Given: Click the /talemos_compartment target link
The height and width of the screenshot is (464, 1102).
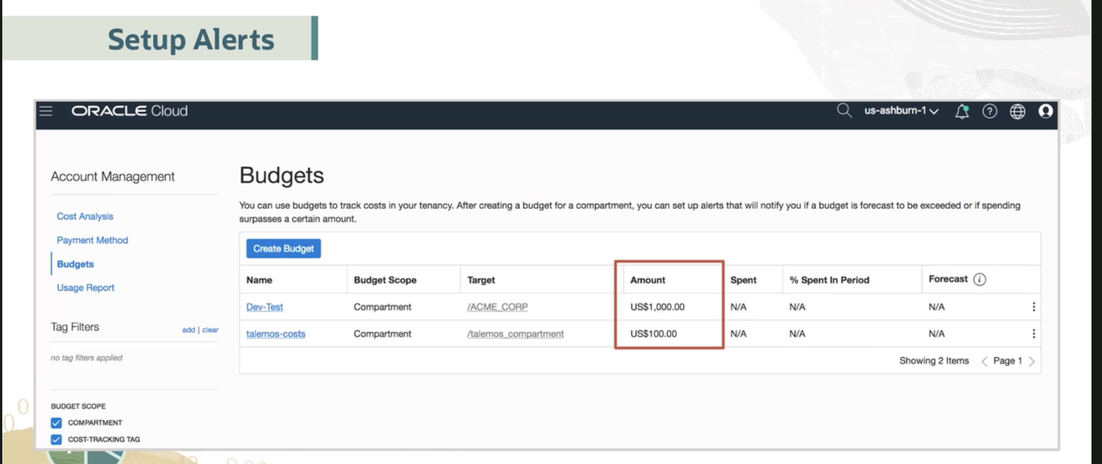Looking at the screenshot, I should (x=515, y=334).
